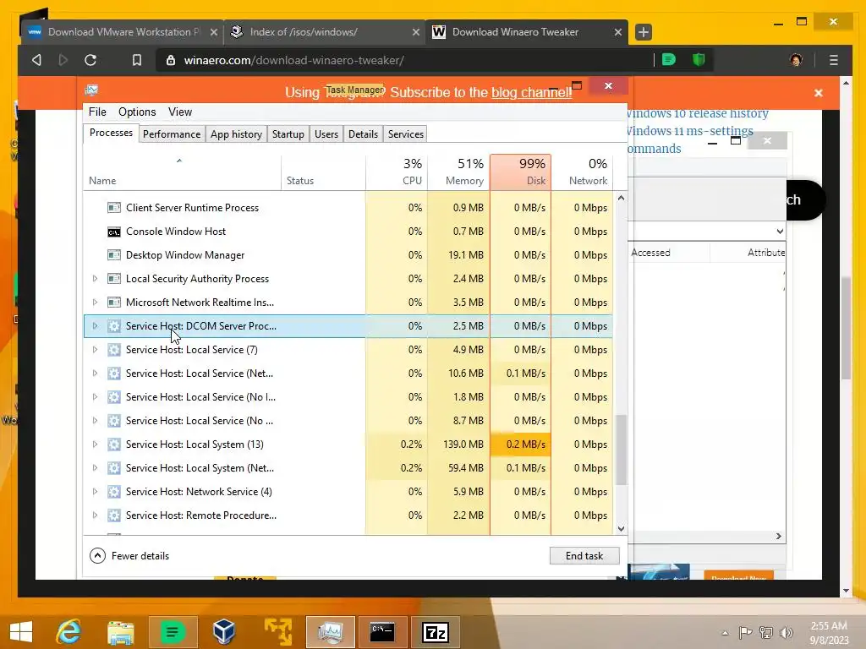Expand Service Host: DCOM Server Process
Image resolution: width=866 pixels, height=649 pixels.
coord(95,326)
